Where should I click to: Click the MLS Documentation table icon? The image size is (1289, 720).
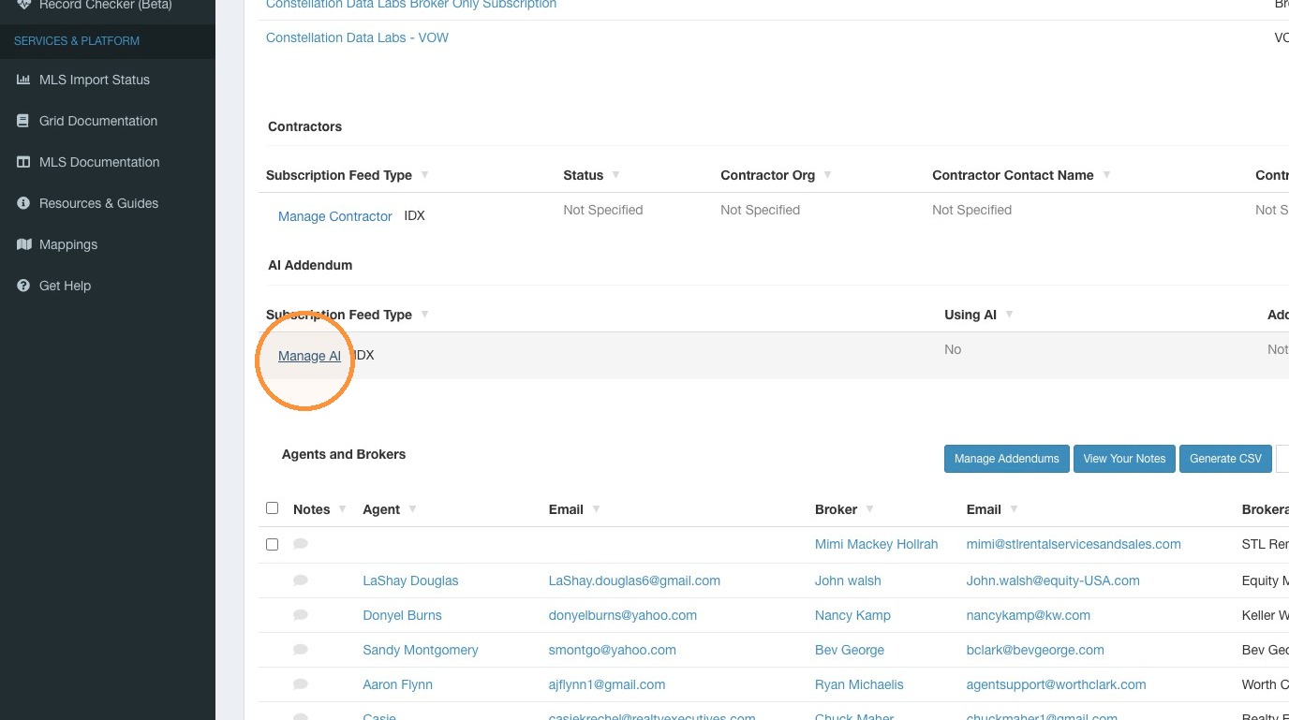(23, 162)
